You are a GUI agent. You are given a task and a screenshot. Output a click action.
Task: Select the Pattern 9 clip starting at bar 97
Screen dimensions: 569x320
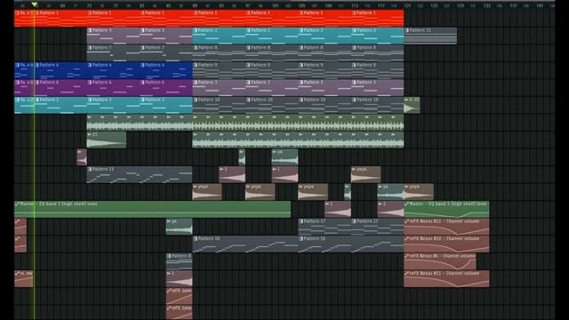(x=271, y=70)
